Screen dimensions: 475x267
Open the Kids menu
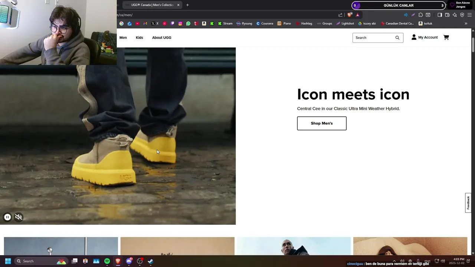pyautogui.click(x=140, y=37)
